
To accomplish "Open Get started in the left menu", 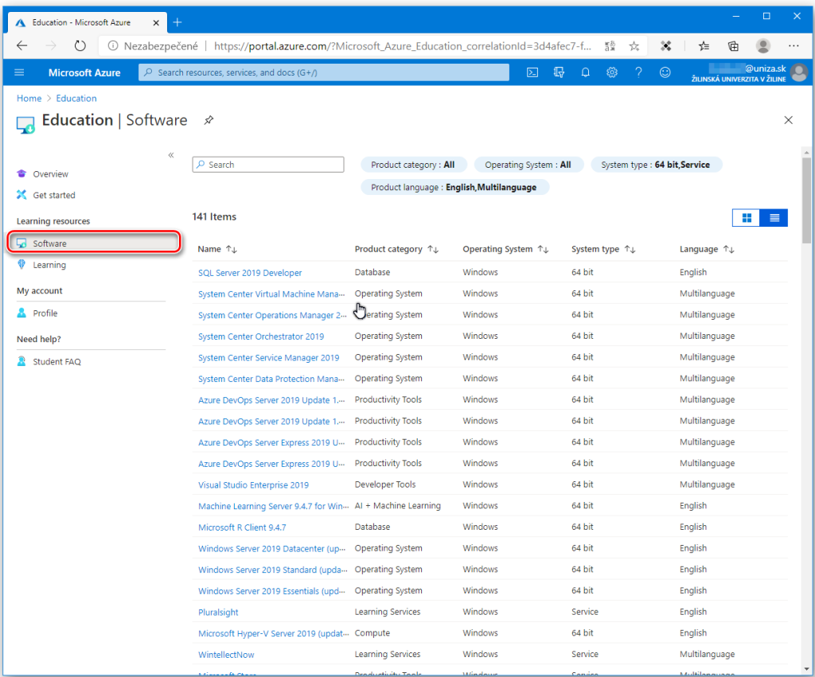I will 54,196.
